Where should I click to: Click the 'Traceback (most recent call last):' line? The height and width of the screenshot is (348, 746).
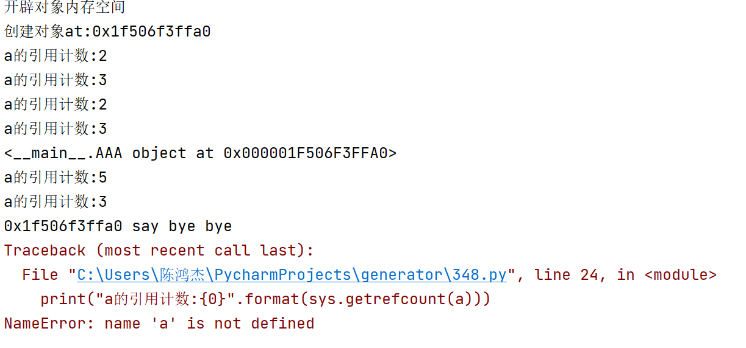tap(159, 251)
